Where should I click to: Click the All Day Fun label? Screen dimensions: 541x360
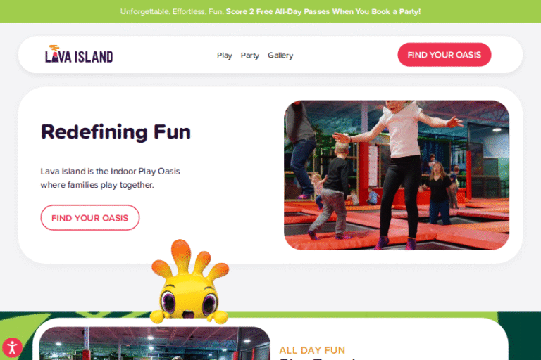(312, 350)
